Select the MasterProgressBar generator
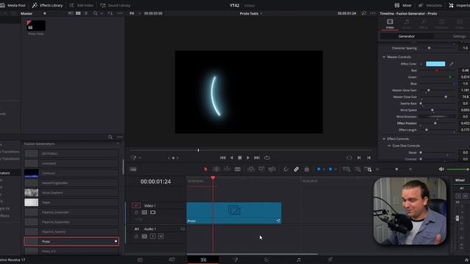This screenshot has height=264, width=470. click(x=71, y=183)
